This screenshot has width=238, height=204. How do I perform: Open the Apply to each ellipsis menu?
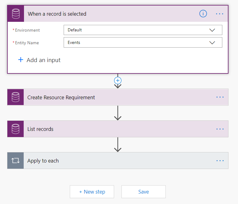click(x=220, y=161)
